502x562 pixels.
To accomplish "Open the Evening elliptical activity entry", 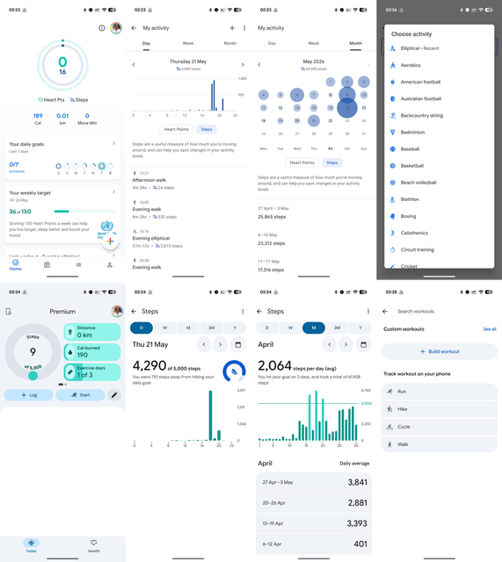I will [187, 238].
